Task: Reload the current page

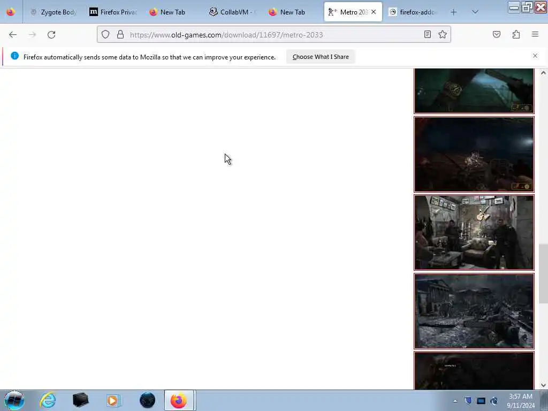Action: coord(51,35)
